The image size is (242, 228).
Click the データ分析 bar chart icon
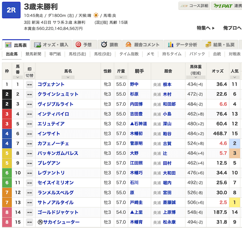click(171, 45)
